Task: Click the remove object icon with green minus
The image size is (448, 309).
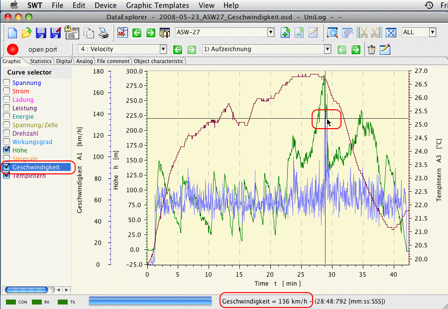Action: pos(300,32)
